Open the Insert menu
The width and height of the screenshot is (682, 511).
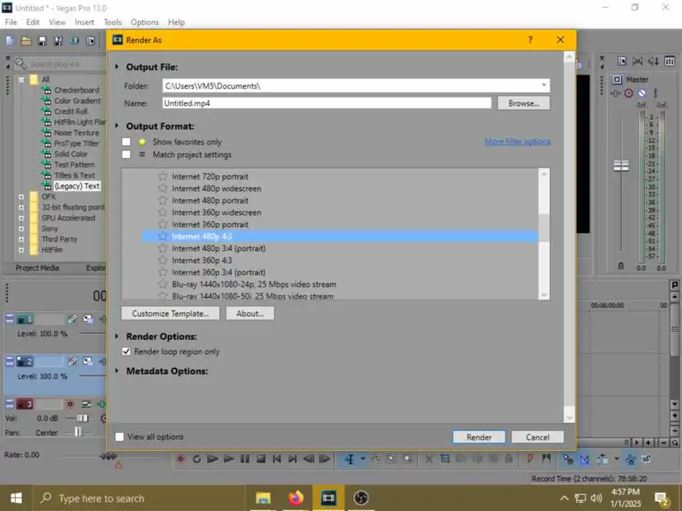pyautogui.click(x=84, y=22)
